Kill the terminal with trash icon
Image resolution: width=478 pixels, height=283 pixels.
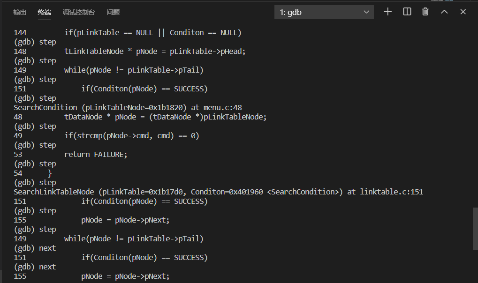[x=425, y=12]
